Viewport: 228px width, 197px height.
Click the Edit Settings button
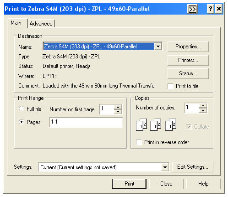193,167
